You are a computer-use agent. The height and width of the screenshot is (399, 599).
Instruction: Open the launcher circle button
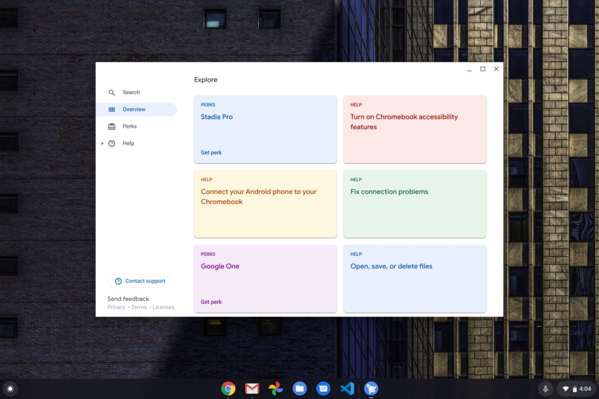pos(11,388)
